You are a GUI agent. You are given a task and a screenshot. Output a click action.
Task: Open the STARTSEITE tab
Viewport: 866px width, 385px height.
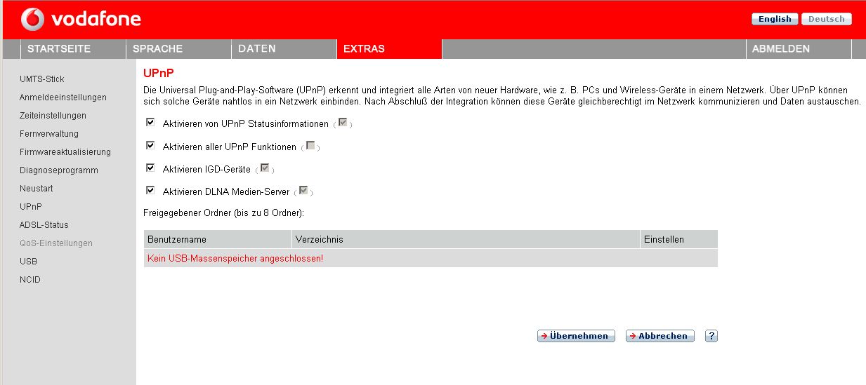pos(73,49)
